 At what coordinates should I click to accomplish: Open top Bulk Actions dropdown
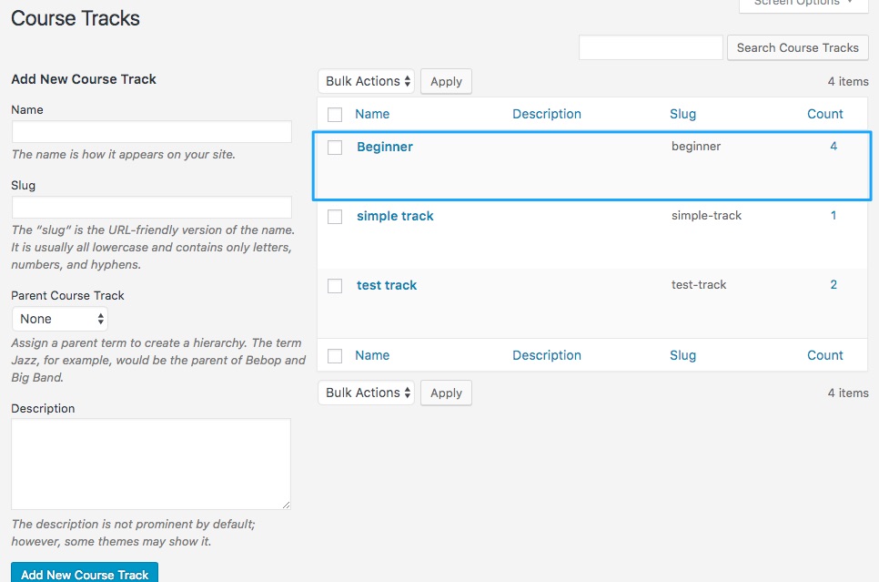point(366,81)
